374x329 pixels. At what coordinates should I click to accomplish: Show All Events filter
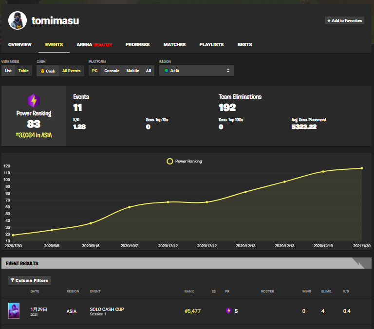click(x=71, y=71)
